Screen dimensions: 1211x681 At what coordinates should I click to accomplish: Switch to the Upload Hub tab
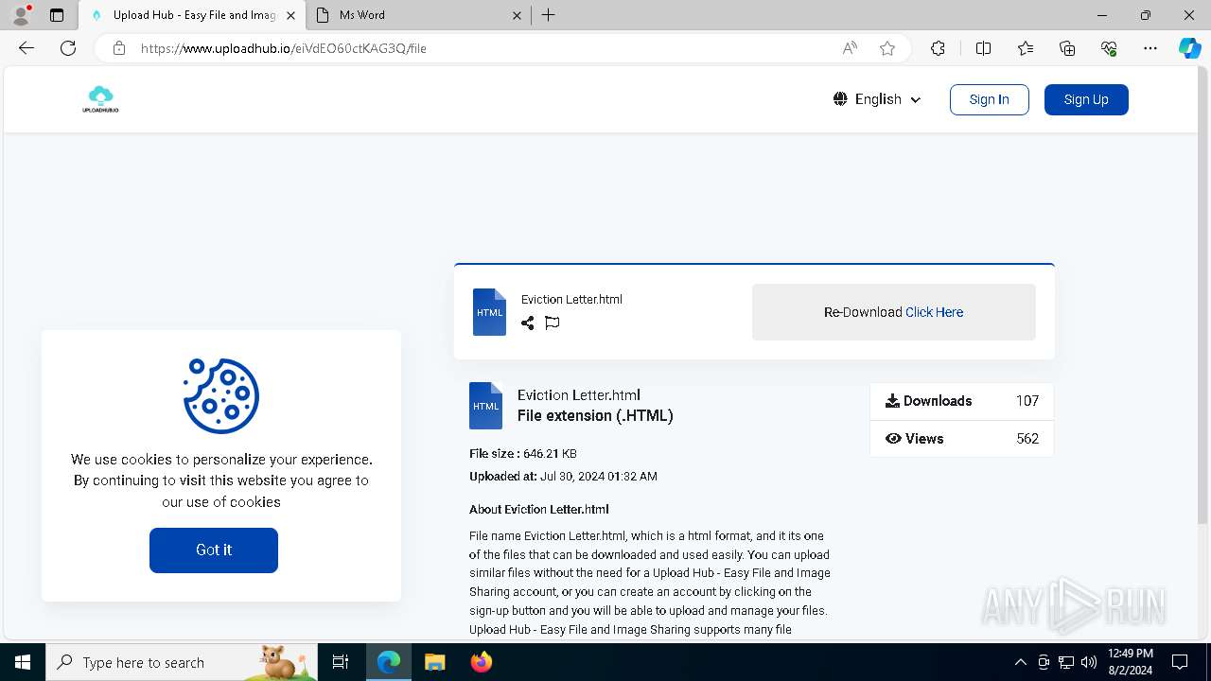click(x=193, y=15)
